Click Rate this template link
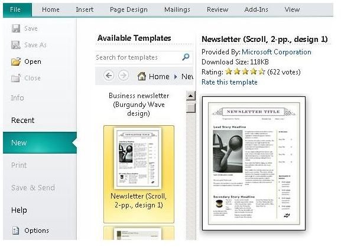The width and height of the screenshot is (341, 247). tap(229, 82)
